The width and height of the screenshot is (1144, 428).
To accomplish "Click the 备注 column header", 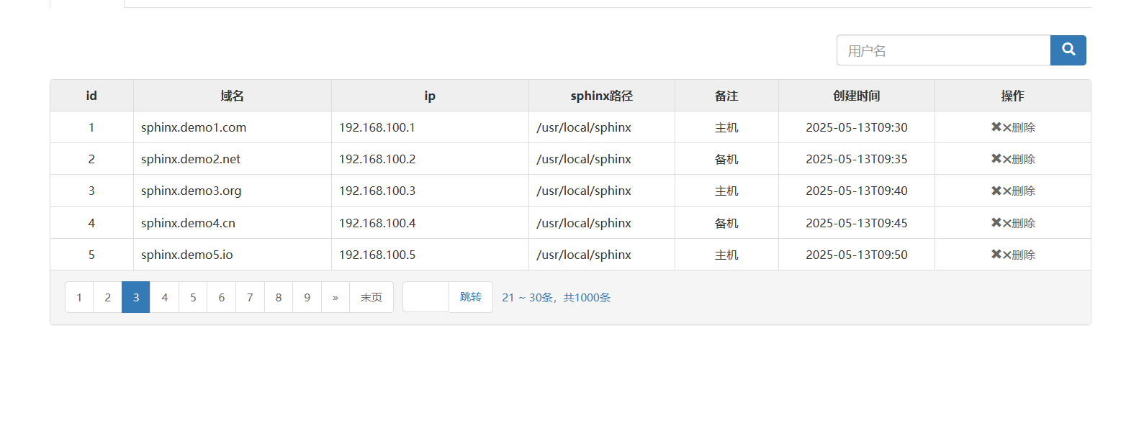I will [x=726, y=96].
